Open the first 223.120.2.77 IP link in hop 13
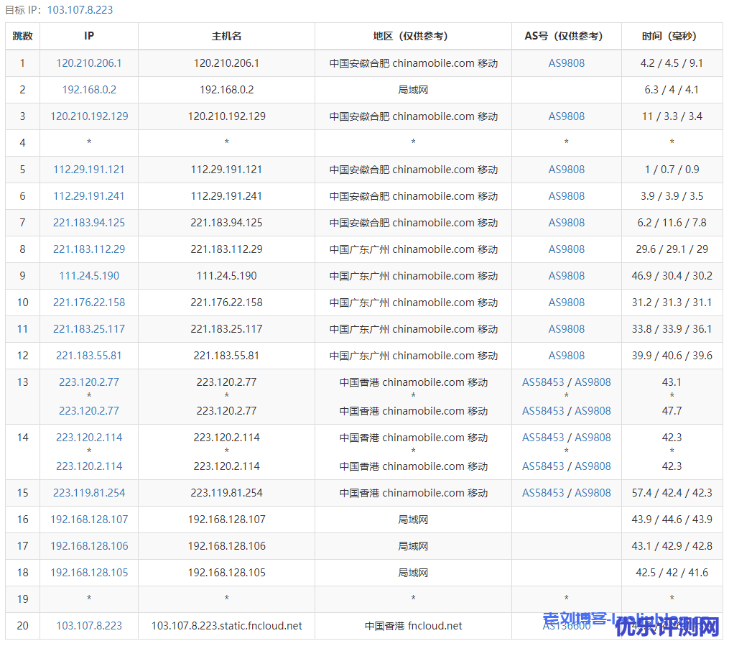Image resolution: width=729 pixels, height=646 pixels. (89, 382)
